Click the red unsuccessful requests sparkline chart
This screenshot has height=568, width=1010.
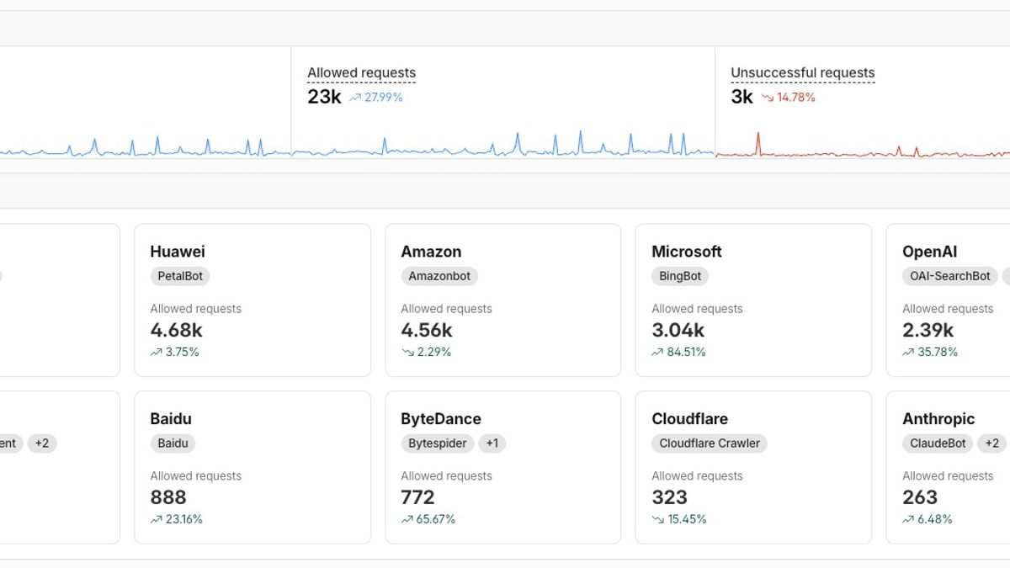click(863, 145)
